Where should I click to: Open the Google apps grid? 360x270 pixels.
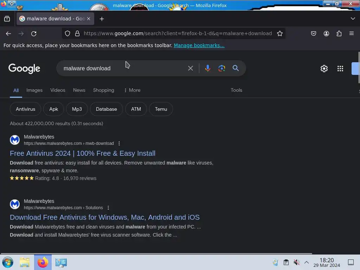(340, 69)
